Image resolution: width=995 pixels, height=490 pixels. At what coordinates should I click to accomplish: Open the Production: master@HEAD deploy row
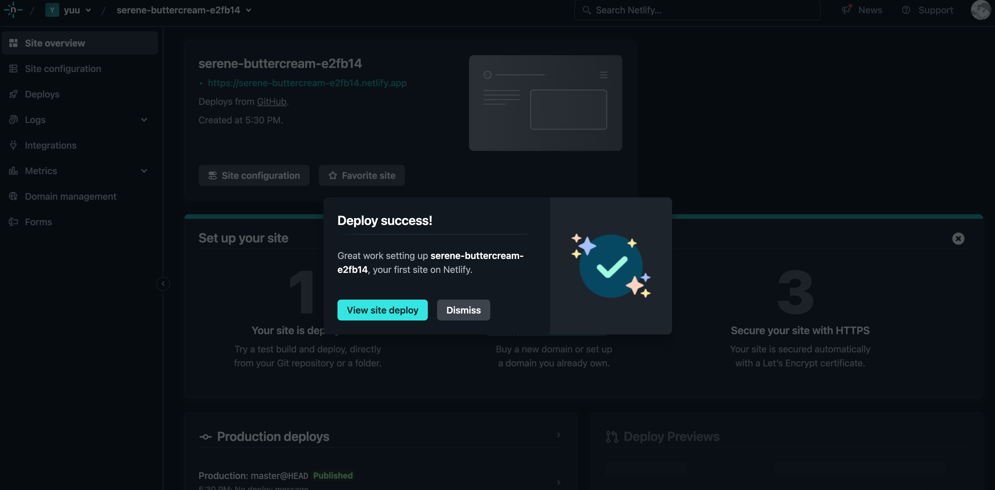(380, 481)
